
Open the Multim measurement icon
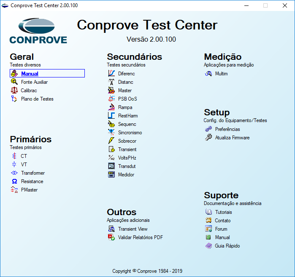click(208, 73)
